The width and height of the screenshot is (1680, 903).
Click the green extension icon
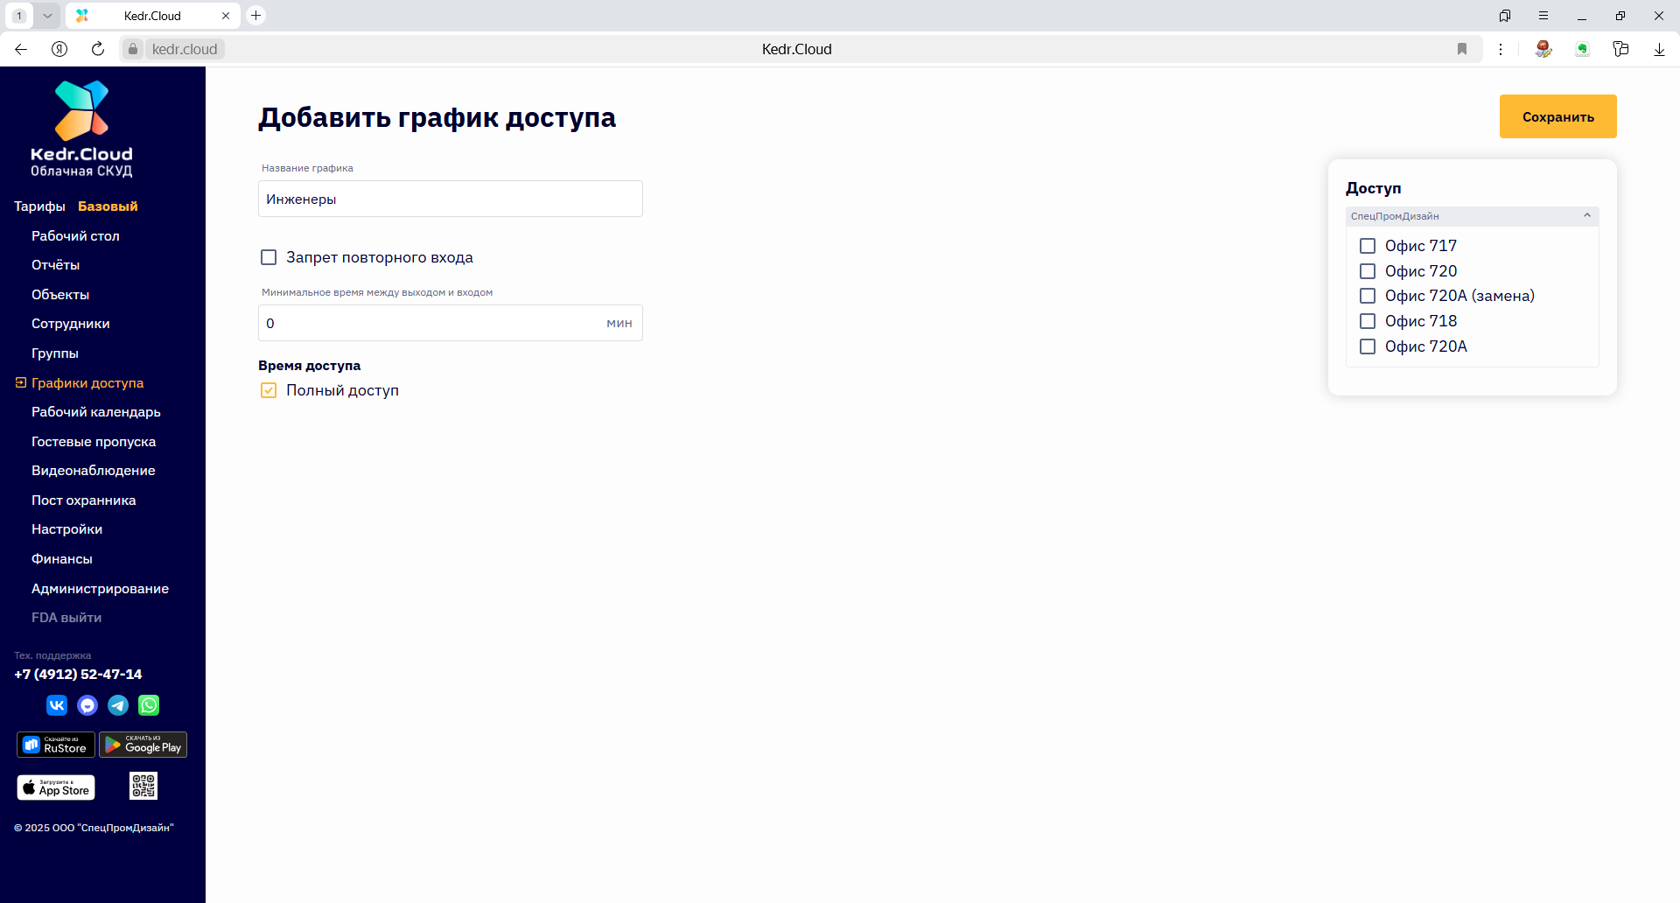coord(1582,49)
